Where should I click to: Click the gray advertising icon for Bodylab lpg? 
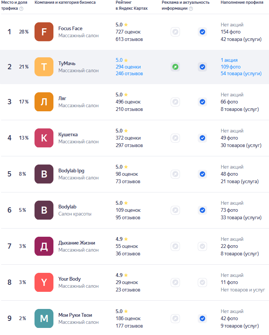[x=175, y=174]
